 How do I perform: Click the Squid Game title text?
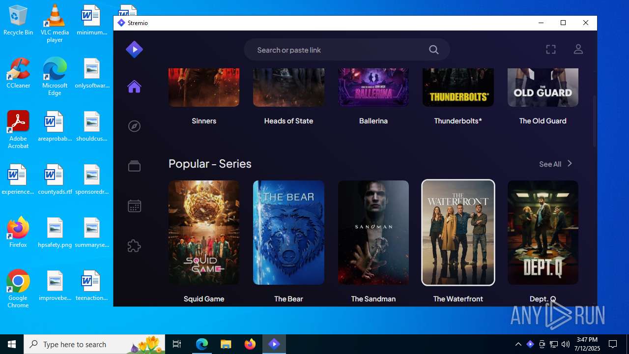click(204, 299)
